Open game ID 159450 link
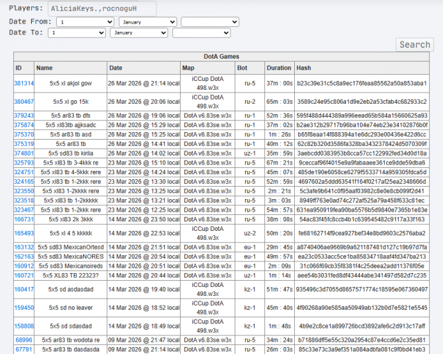 24,308
